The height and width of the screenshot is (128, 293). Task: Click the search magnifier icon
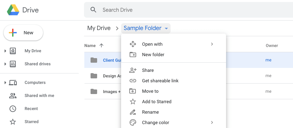click(x=93, y=10)
